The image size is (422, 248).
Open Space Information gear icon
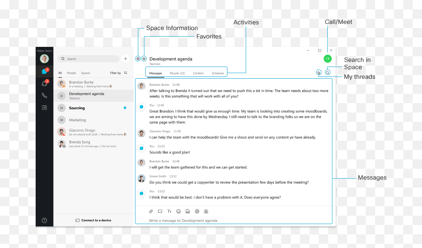pyautogui.click(x=138, y=59)
